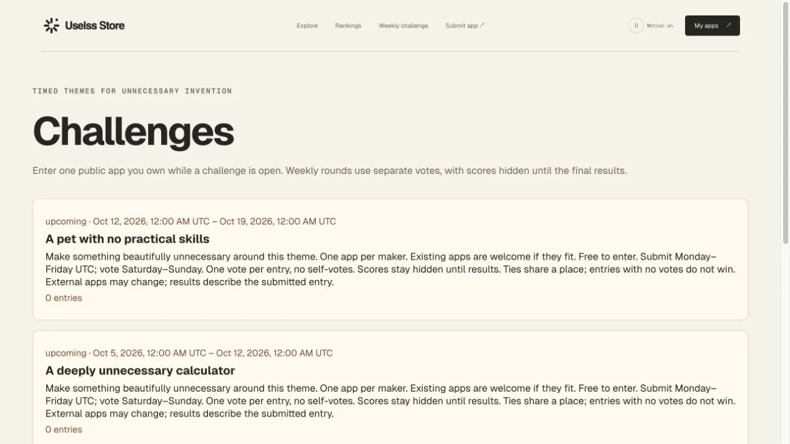Click the description of the pet challenge card
Image resolution: width=790 pixels, height=444 pixels.
(x=390, y=269)
